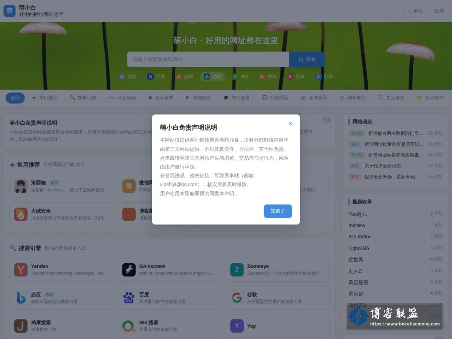Switch to the 生活服务 category tab
This screenshot has width=452, height=339.
pyautogui.click(x=391, y=98)
